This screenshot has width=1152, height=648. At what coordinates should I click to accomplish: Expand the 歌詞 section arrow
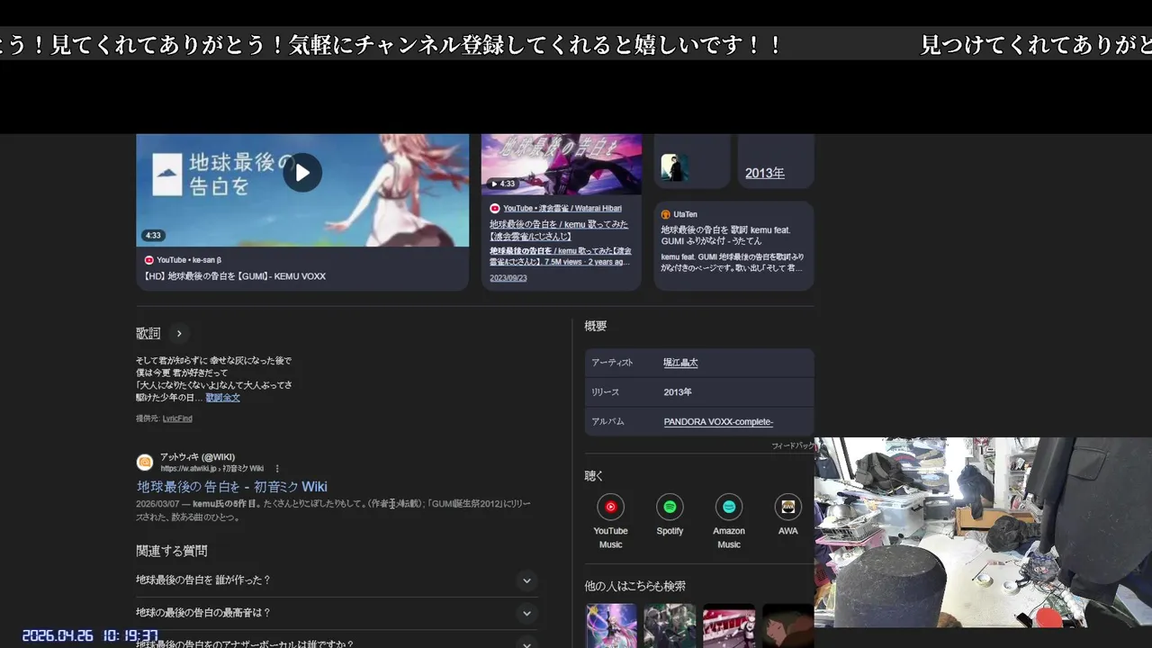(x=179, y=334)
